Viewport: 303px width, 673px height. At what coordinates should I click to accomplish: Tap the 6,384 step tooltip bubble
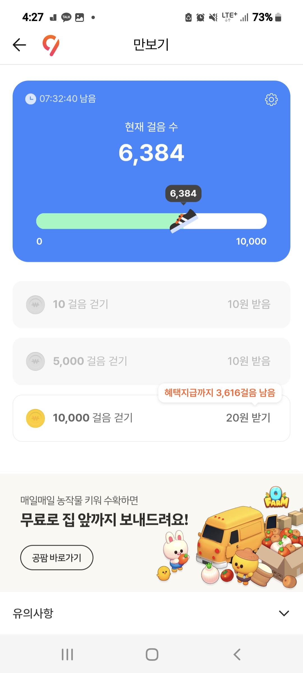tap(183, 193)
